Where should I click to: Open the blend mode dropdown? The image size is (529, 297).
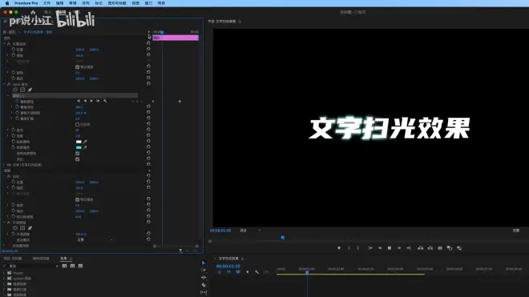point(95,239)
